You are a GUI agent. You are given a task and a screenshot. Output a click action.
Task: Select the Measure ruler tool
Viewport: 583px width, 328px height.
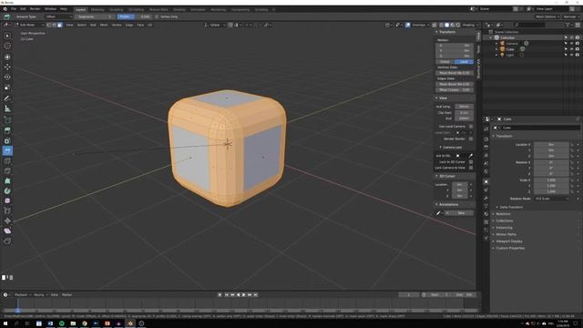tap(7, 108)
